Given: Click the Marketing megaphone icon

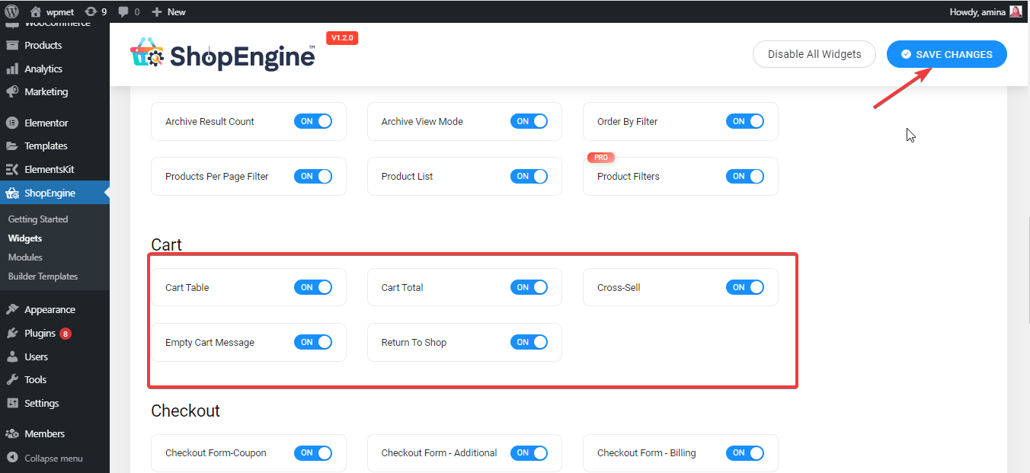Looking at the screenshot, I should point(12,91).
